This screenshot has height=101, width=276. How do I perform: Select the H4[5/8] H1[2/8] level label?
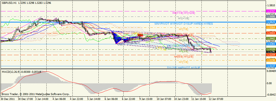(184, 56)
